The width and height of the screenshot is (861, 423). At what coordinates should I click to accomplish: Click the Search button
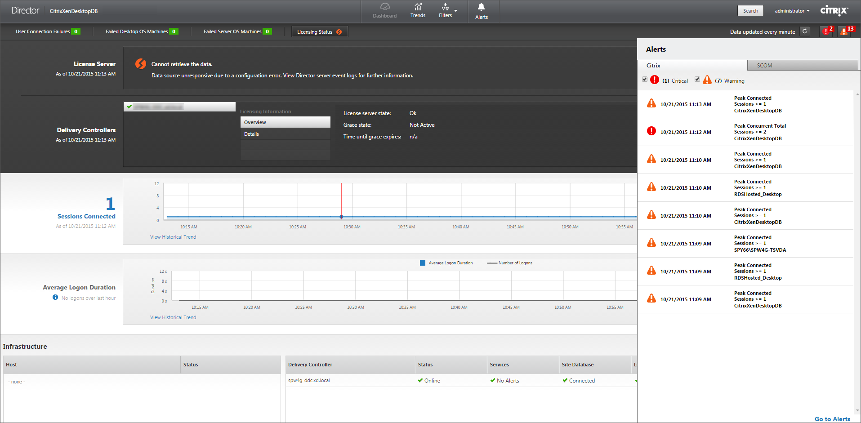pos(750,11)
